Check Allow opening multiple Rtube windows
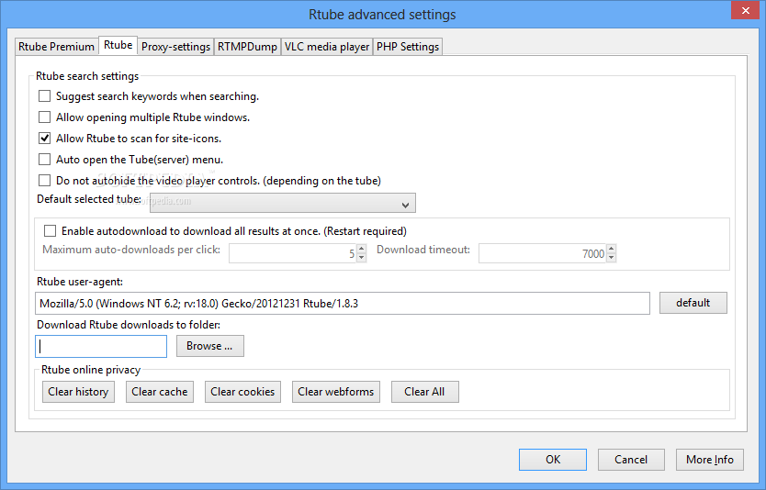 (44, 117)
